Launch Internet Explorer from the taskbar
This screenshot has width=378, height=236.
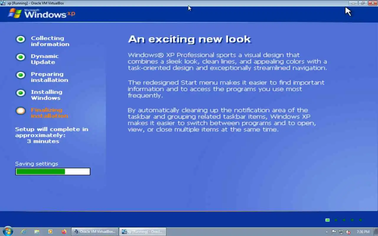(23, 232)
